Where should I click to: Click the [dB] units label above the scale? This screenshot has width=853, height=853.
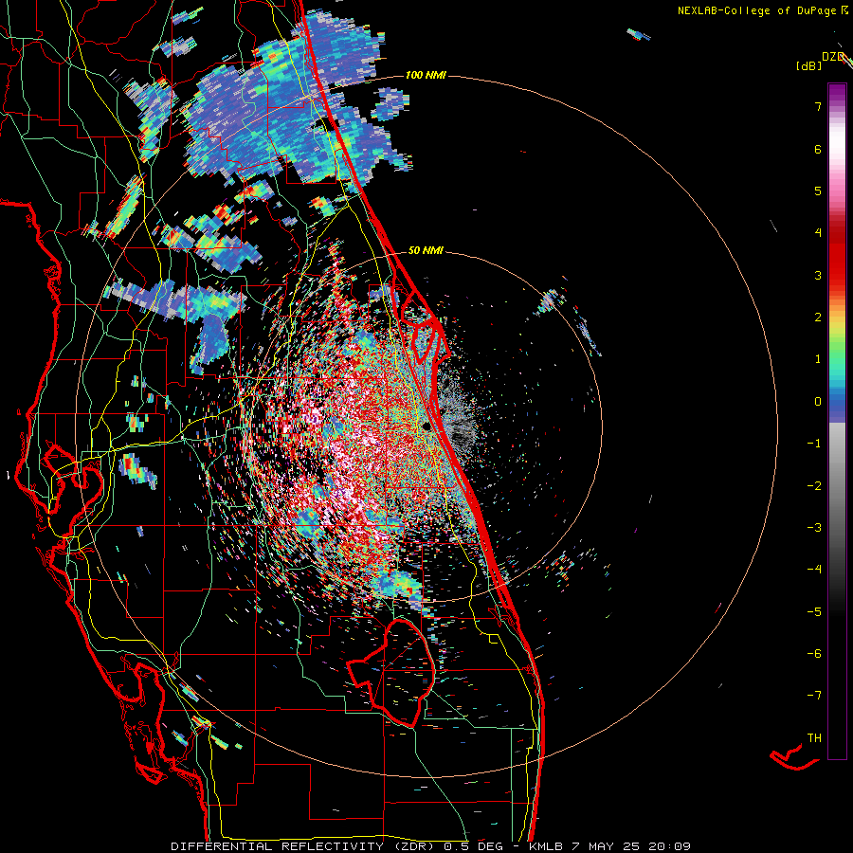[x=808, y=65]
